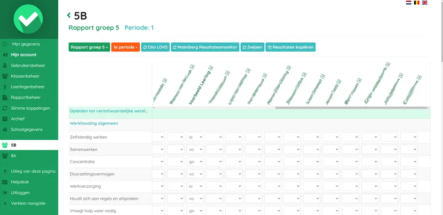Screen dimensions: 443x215
Task: Click the Schoolgegevens house icon
Action: (5, 130)
